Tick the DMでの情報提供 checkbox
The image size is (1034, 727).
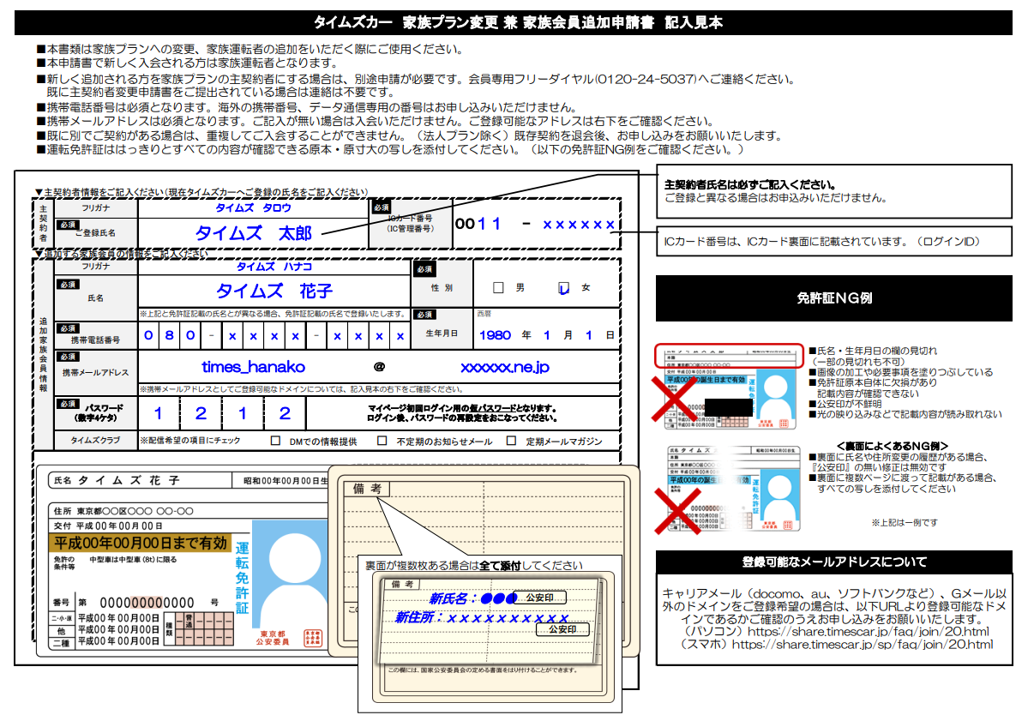point(275,442)
